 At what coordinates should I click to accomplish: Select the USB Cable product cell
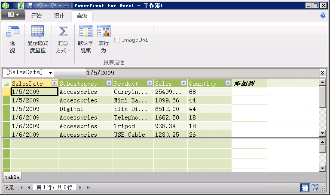(x=133, y=134)
